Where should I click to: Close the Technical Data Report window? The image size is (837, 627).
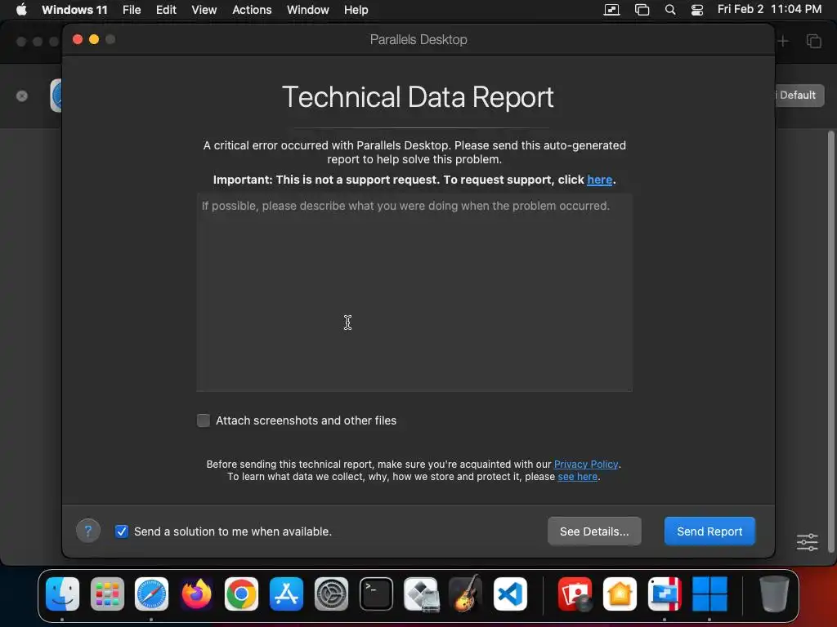(78, 39)
